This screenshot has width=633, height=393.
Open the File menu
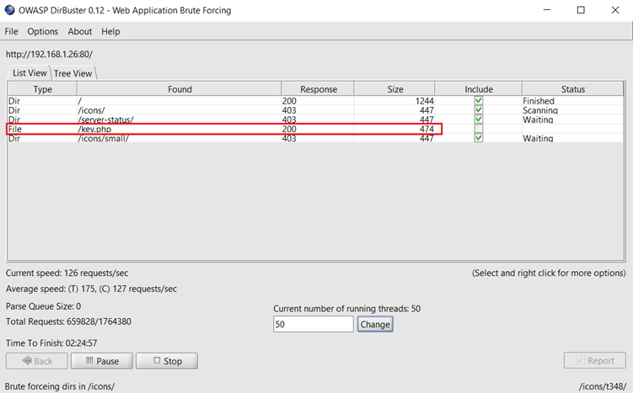[11, 31]
